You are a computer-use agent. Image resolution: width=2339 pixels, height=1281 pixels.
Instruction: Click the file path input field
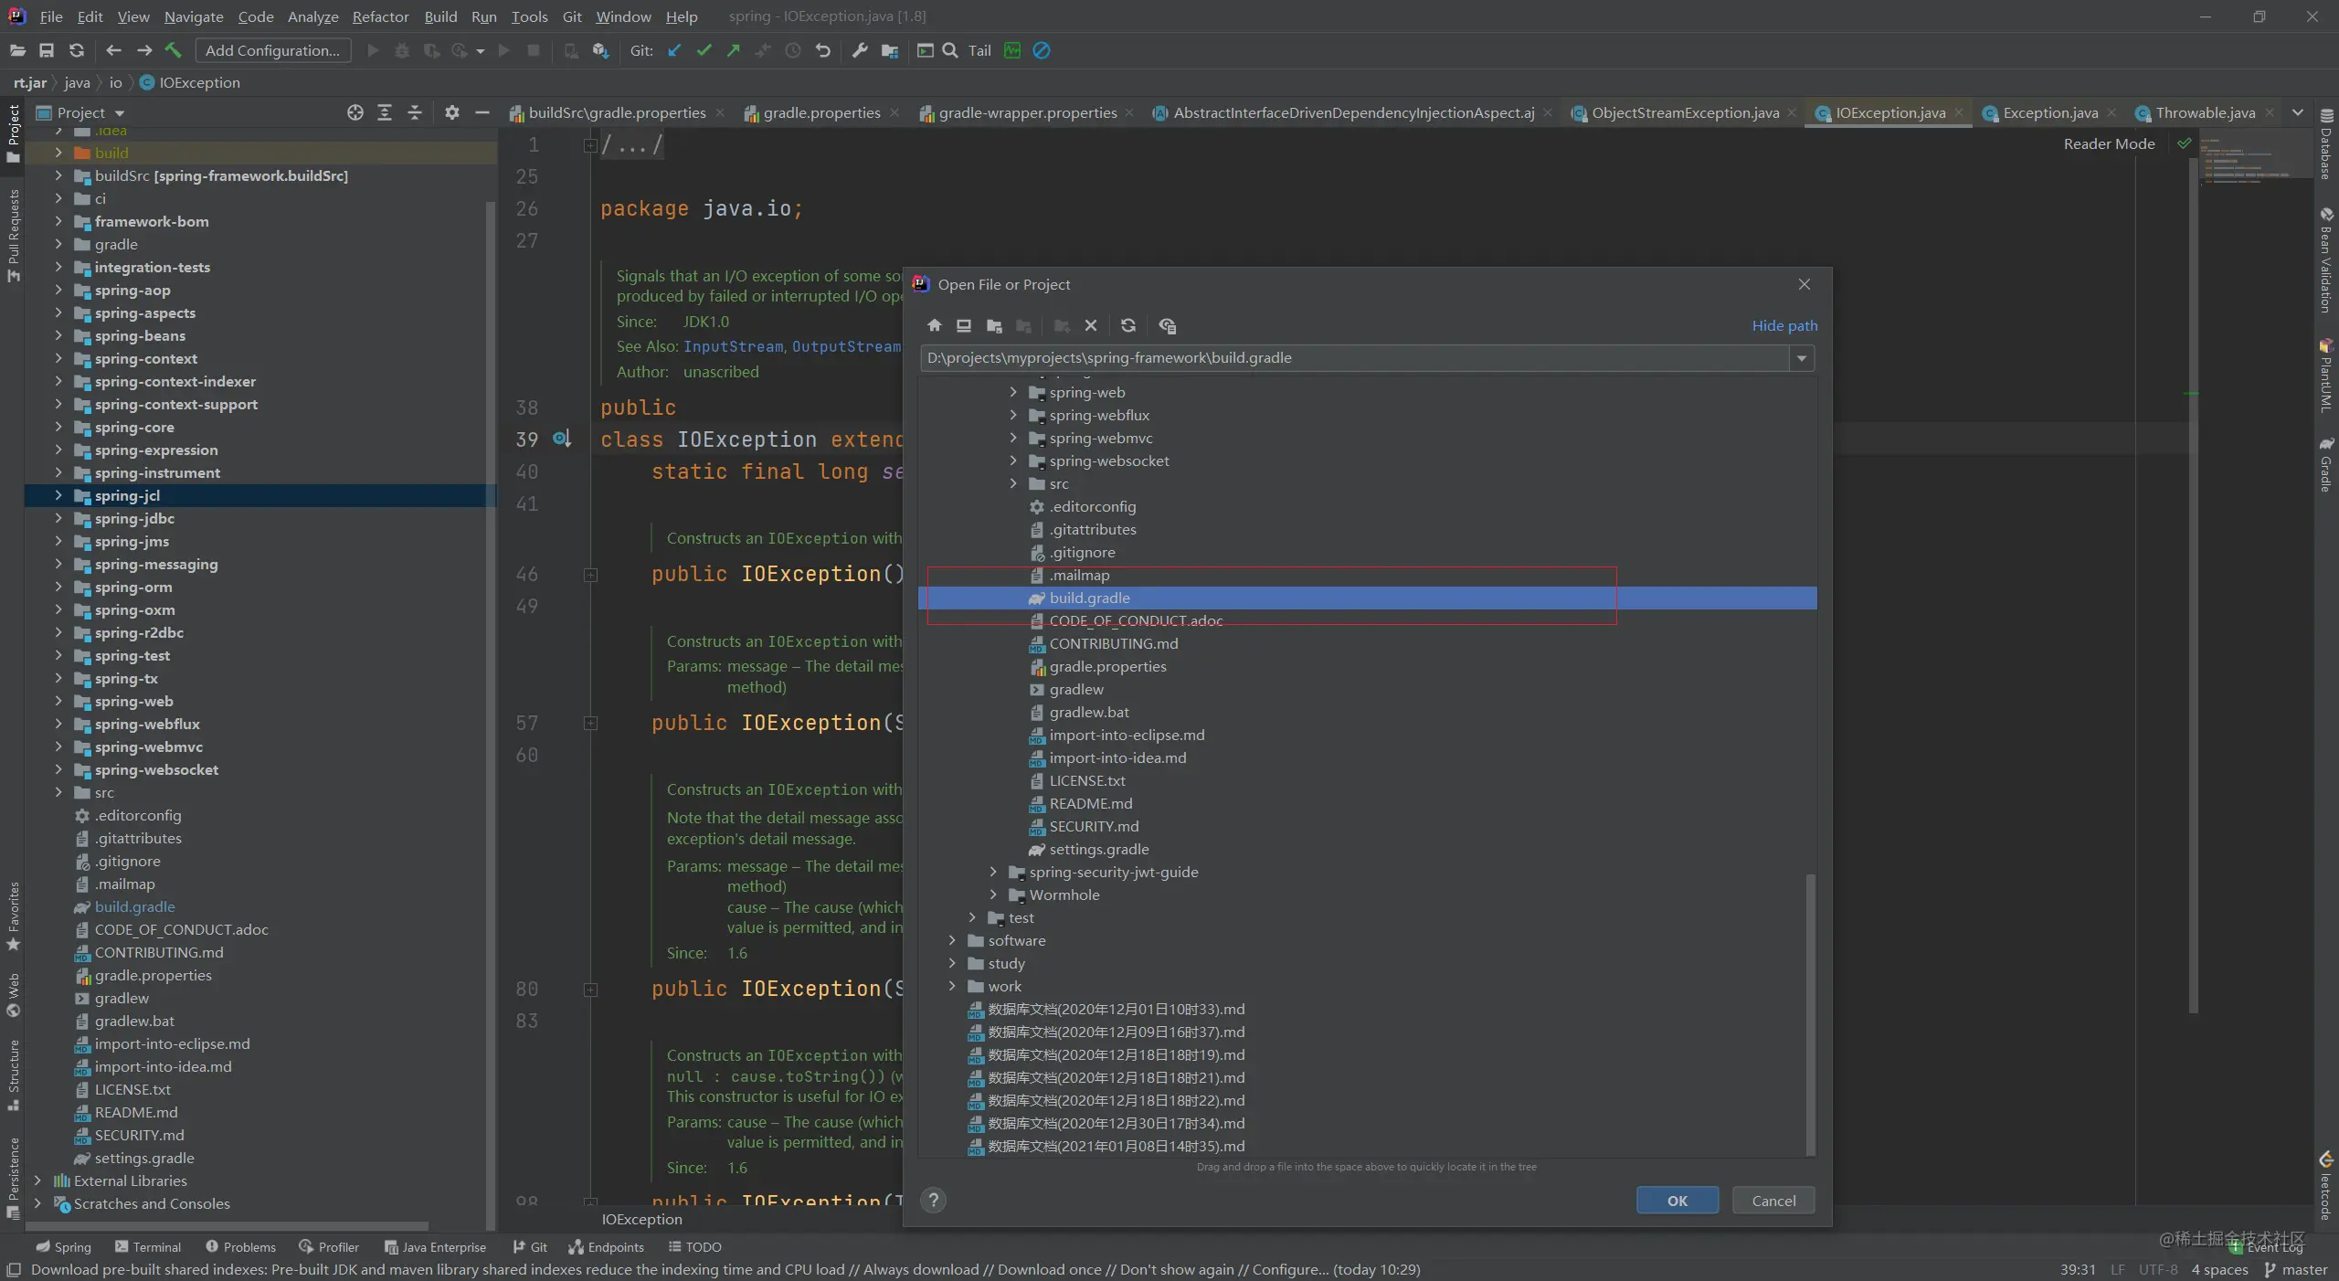point(1354,357)
